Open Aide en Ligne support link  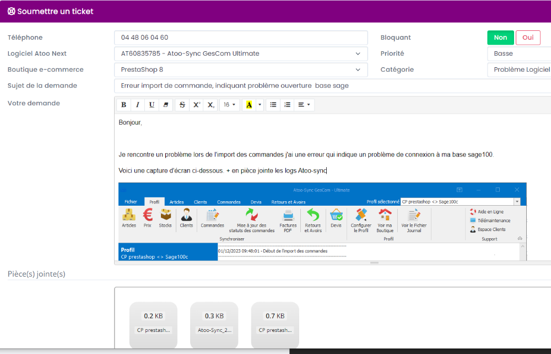coord(487,212)
